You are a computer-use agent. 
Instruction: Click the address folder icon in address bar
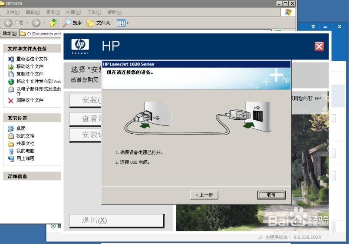point(23,33)
